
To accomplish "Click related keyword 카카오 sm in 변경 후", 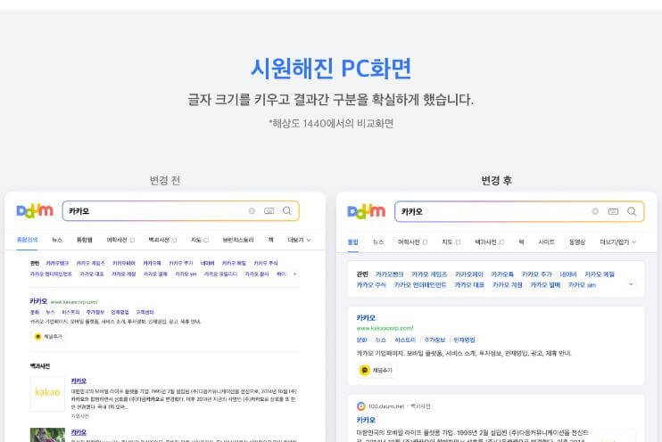I will pos(583,284).
